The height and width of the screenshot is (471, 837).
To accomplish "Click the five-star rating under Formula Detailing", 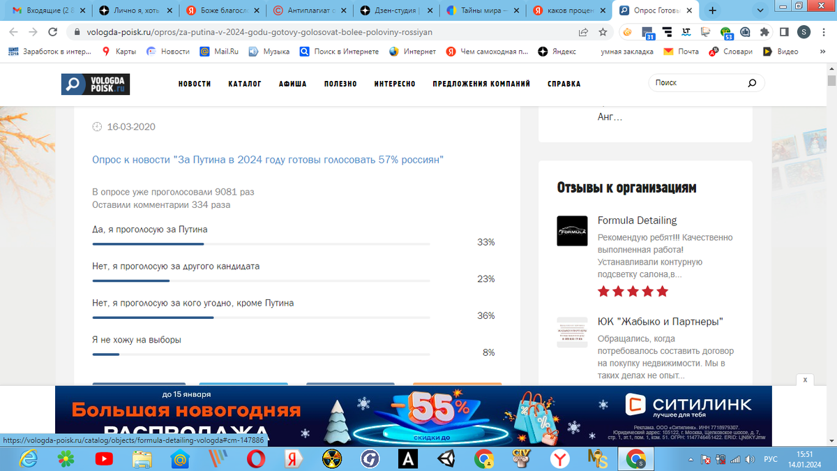I will tap(631, 292).
